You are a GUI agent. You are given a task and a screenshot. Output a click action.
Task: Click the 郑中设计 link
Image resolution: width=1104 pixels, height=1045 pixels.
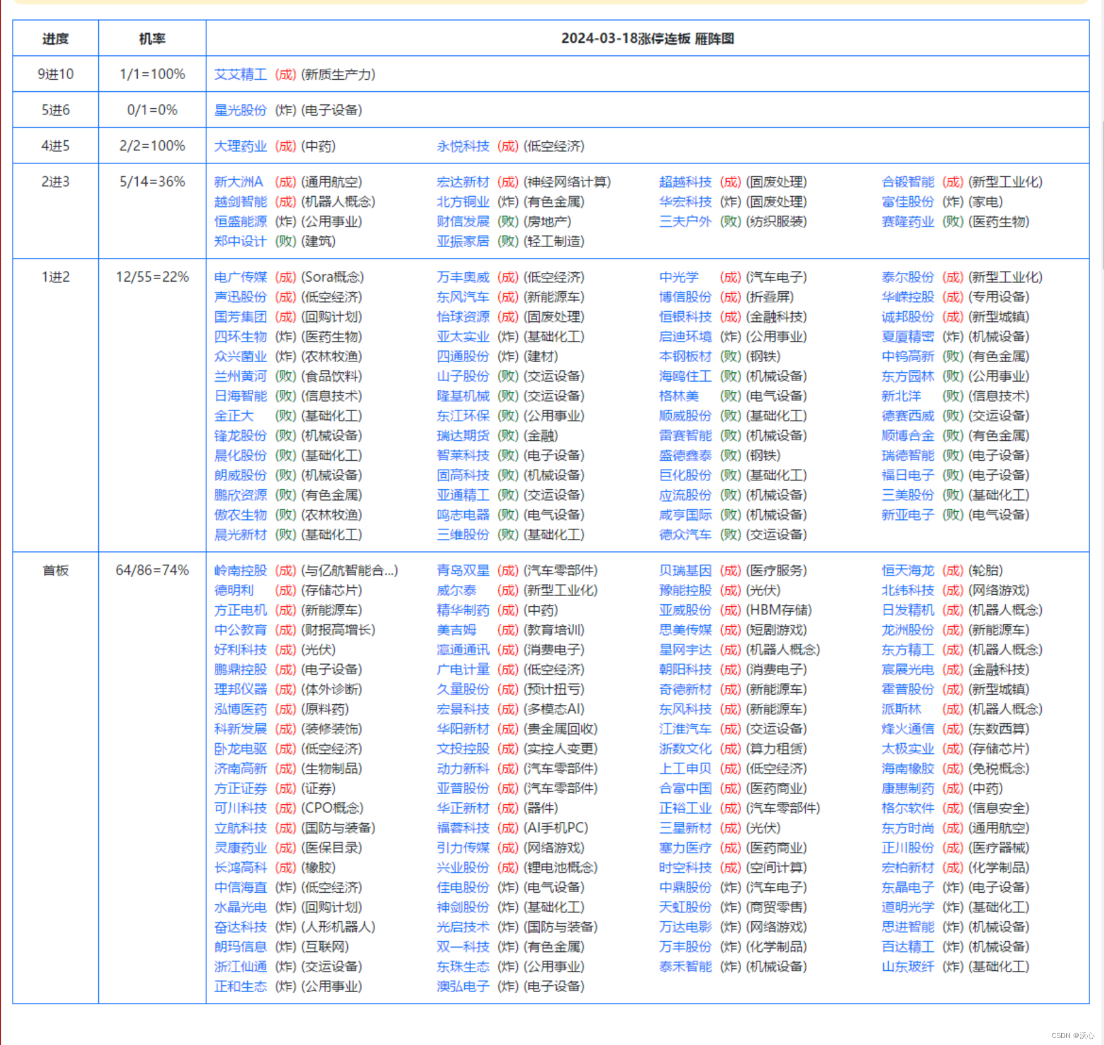(240, 241)
